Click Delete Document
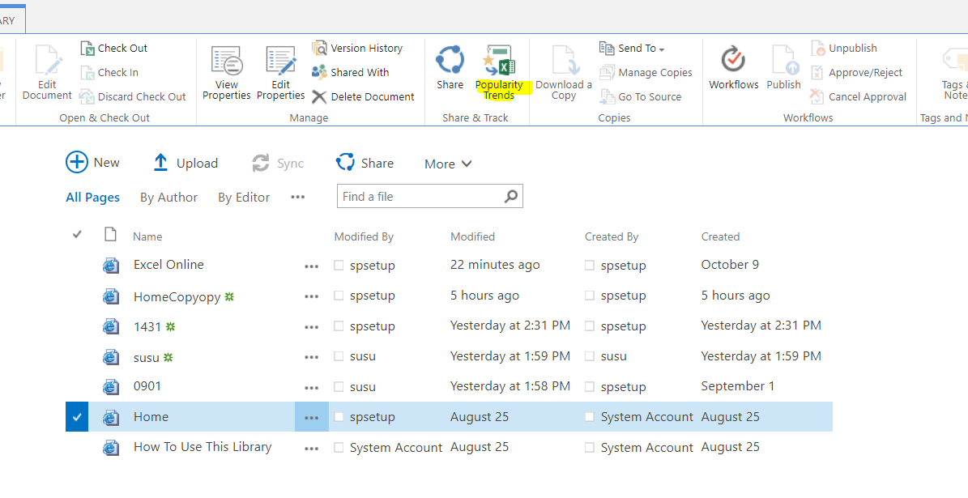Screen dimensions: 968x498 363,97
